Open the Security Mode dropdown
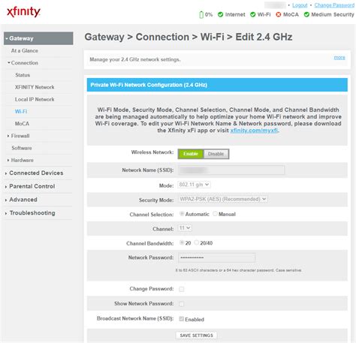The width and height of the screenshot is (356, 343). click(222, 199)
